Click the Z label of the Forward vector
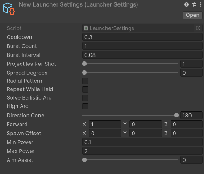 [166, 125]
